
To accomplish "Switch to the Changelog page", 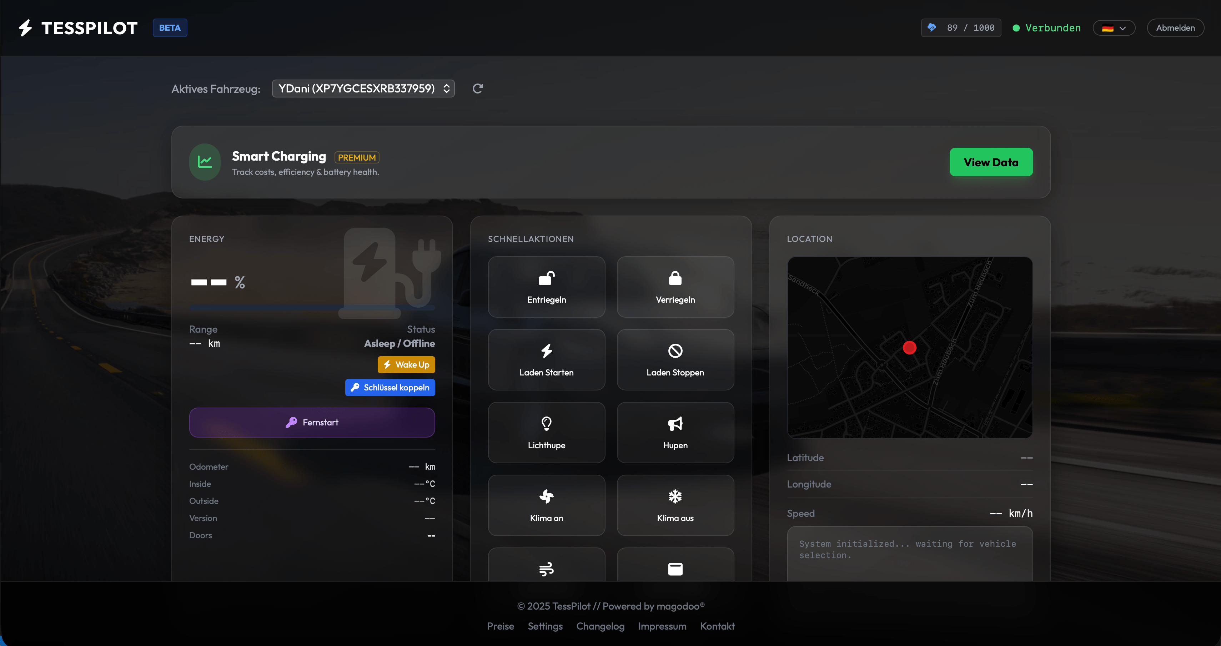I will 600,626.
